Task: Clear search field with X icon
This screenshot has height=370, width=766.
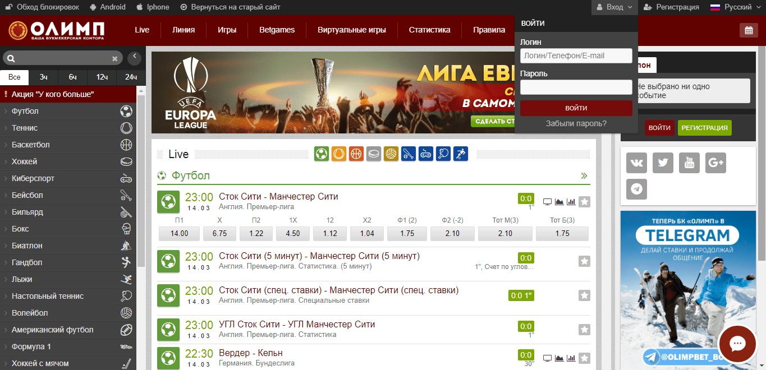Action: point(115,58)
